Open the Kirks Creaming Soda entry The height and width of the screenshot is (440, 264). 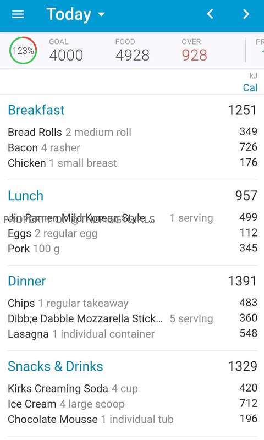coord(133,389)
